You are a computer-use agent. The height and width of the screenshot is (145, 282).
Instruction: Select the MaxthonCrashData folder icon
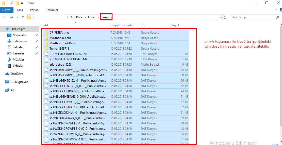point(47,43)
